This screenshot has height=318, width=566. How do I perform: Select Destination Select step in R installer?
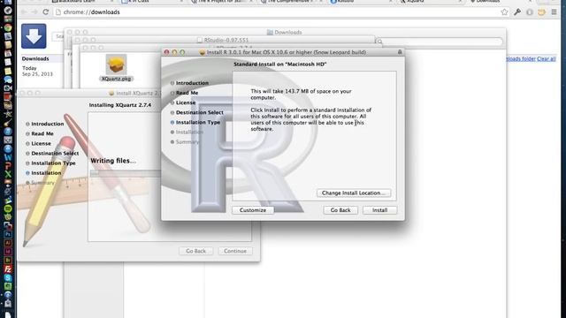click(x=200, y=112)
